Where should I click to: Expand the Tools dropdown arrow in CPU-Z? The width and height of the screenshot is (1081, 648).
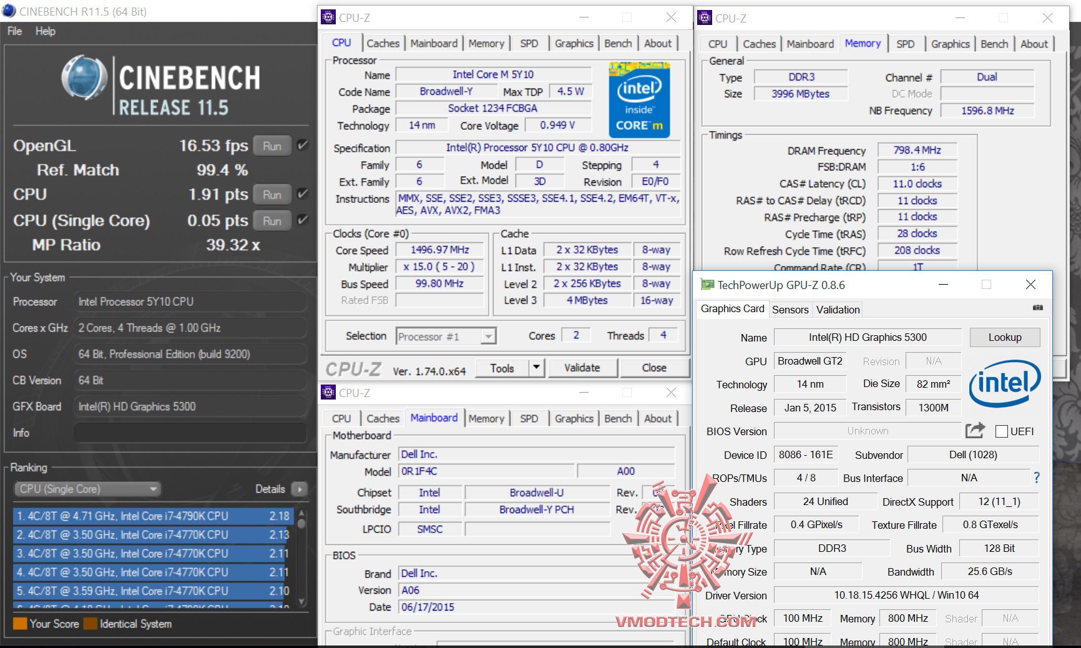[536, 368]
